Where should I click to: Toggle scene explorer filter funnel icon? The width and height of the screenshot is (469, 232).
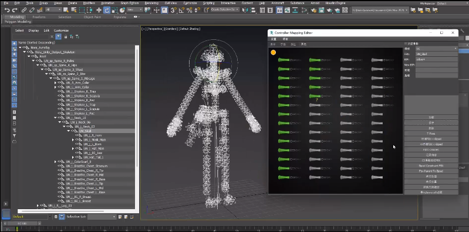59,36
